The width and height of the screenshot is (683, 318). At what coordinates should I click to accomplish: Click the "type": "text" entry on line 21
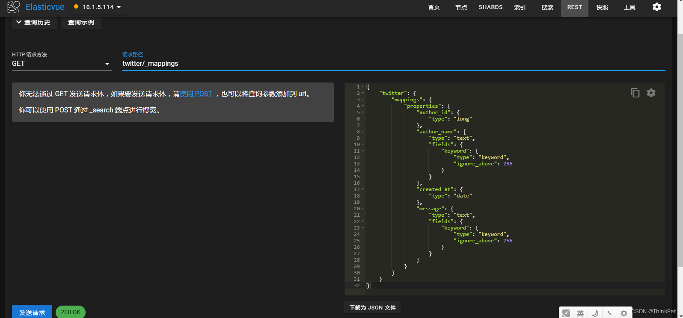pyautogui.click(x=452, y=215)
